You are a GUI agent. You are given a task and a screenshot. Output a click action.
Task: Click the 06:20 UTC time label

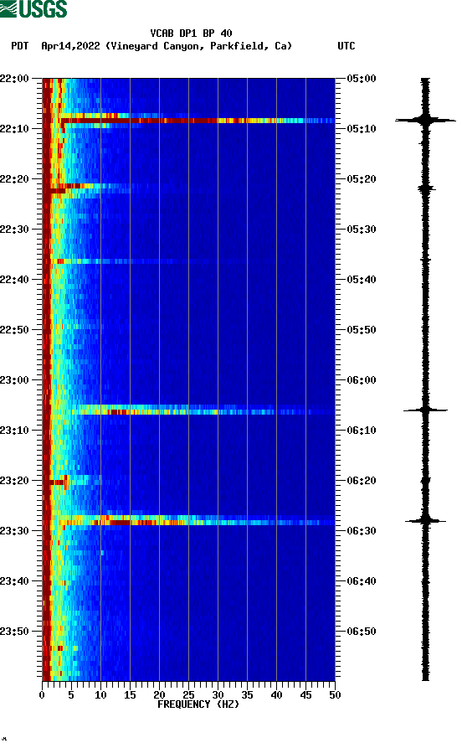362,481
